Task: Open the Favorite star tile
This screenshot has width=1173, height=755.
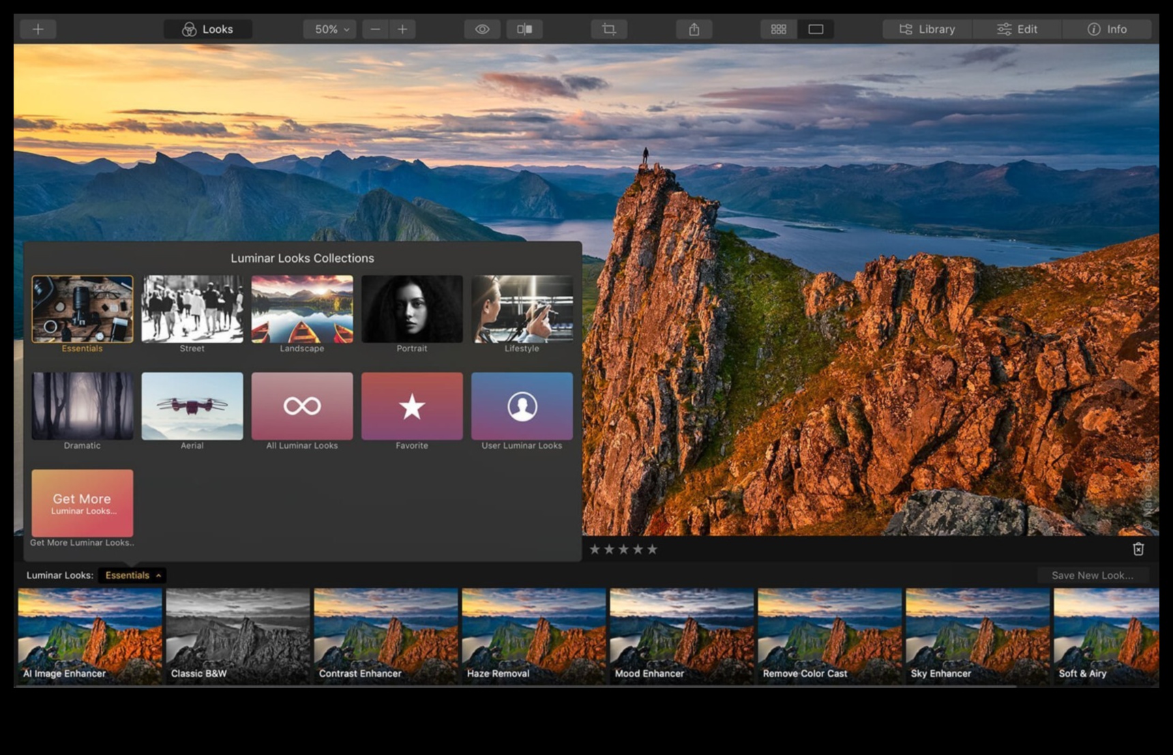Action: click(412, 406)
